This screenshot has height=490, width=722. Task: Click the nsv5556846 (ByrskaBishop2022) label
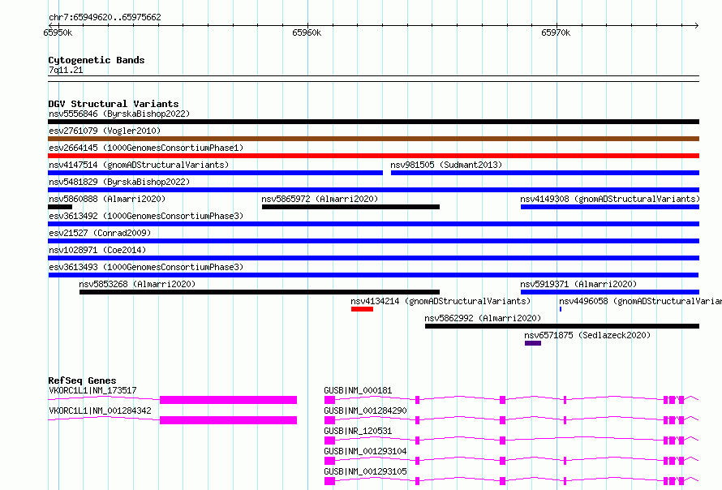click(119, 114)
